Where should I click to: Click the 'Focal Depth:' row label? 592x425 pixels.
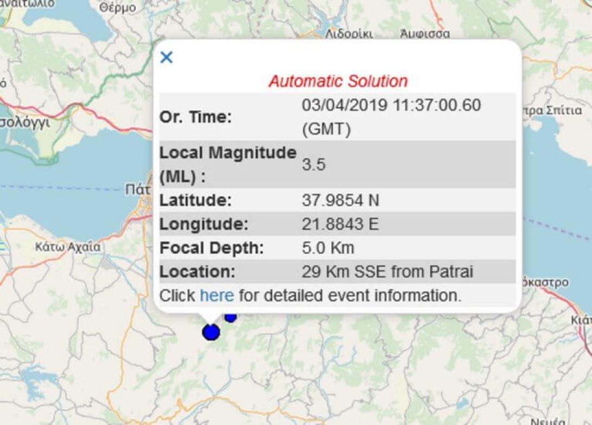point(211,248)
